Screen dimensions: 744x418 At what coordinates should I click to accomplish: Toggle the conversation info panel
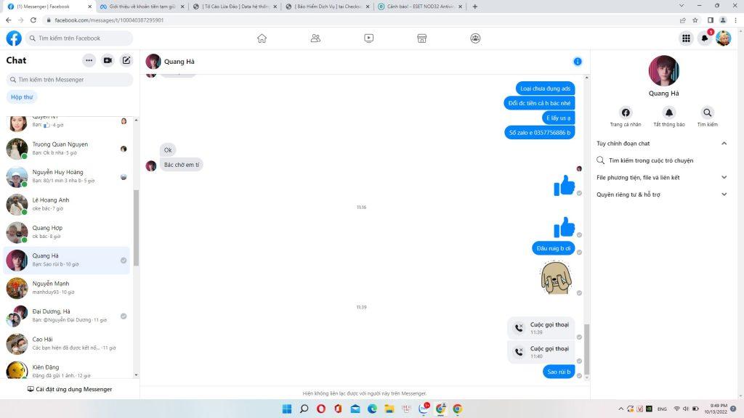[578, 62]
